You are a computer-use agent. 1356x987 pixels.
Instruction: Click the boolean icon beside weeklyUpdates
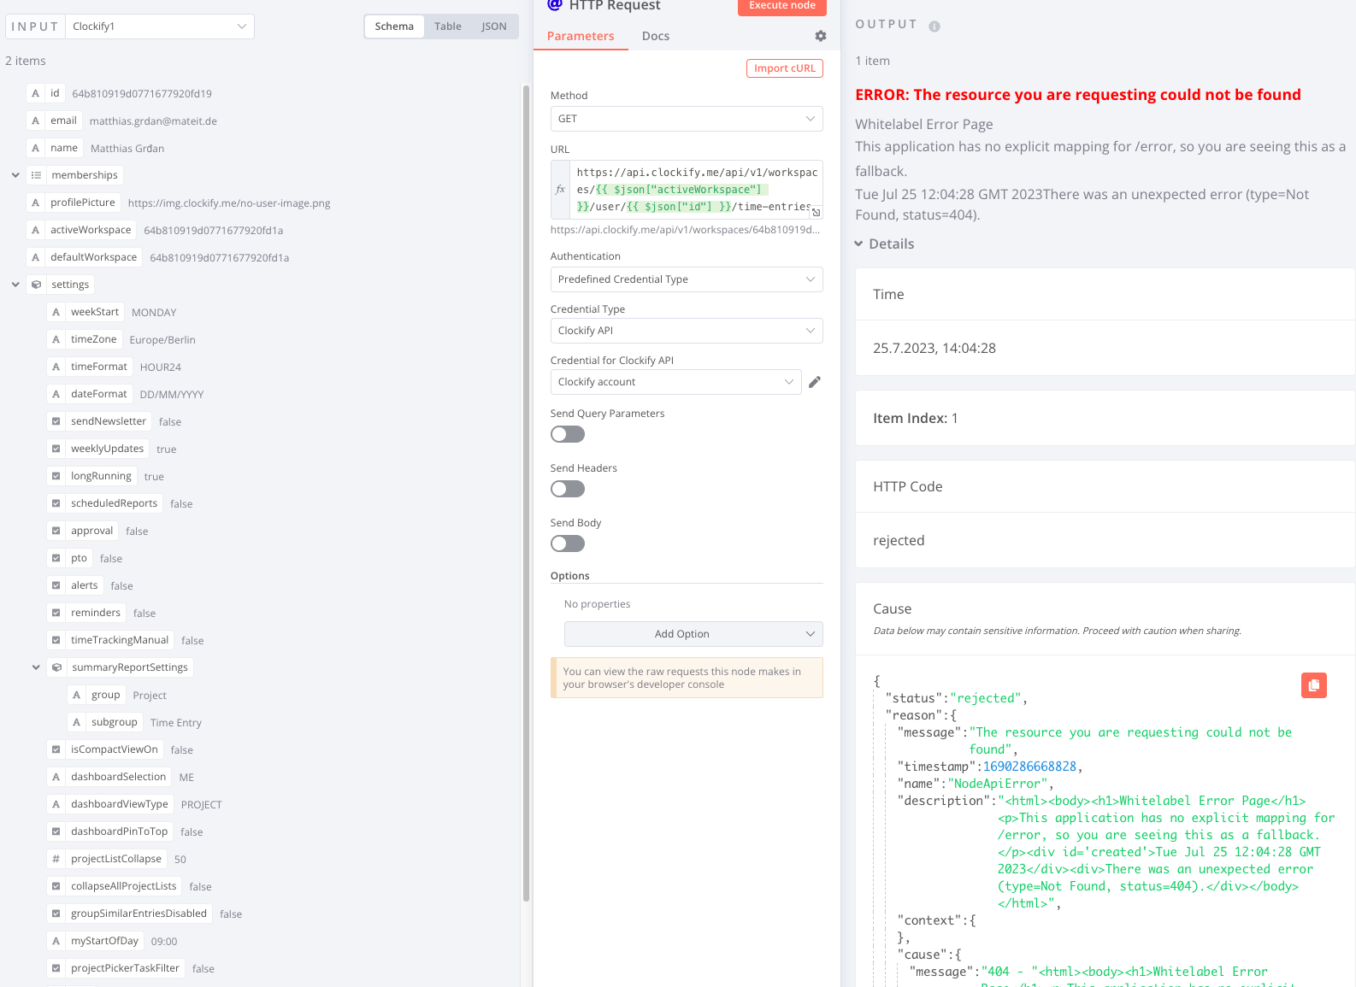coord(56,449)
